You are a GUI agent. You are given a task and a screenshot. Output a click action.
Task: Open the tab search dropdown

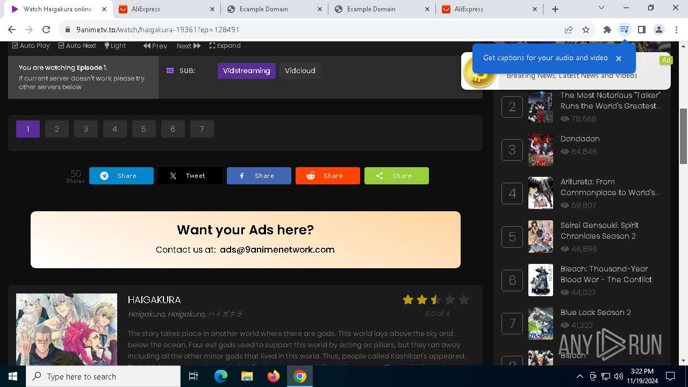601,8
